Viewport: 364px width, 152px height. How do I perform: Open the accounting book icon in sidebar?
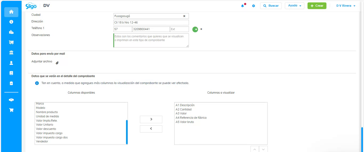(x=11, y=73)
